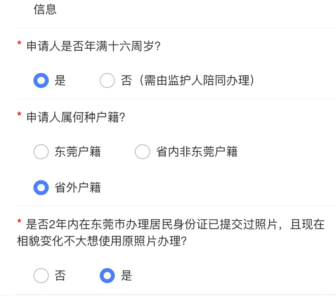336x299 pixels.
Task: Click the 申请人属何种户籍 question text
Action: point(76,117)
